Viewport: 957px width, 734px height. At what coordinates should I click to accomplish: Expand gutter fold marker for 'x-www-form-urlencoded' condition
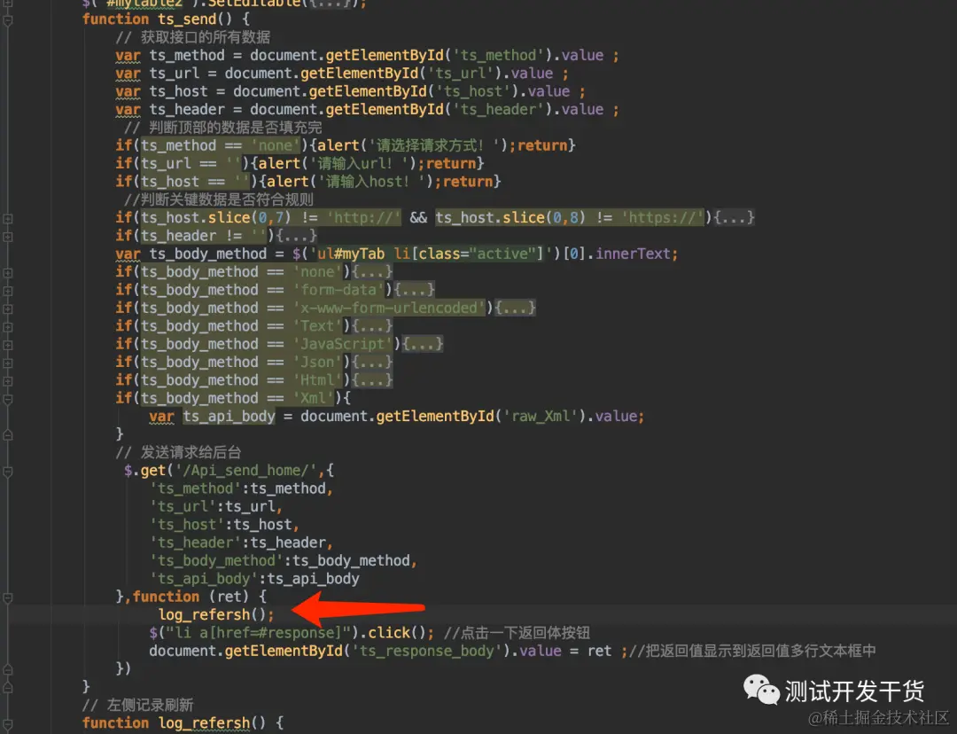pyautogui.click(x=8, y=308)
